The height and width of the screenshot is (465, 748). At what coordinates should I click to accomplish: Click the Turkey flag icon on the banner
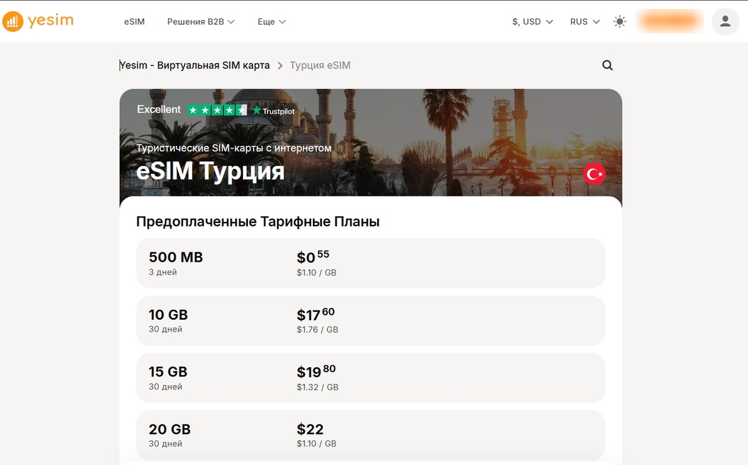tap(593, 173)
